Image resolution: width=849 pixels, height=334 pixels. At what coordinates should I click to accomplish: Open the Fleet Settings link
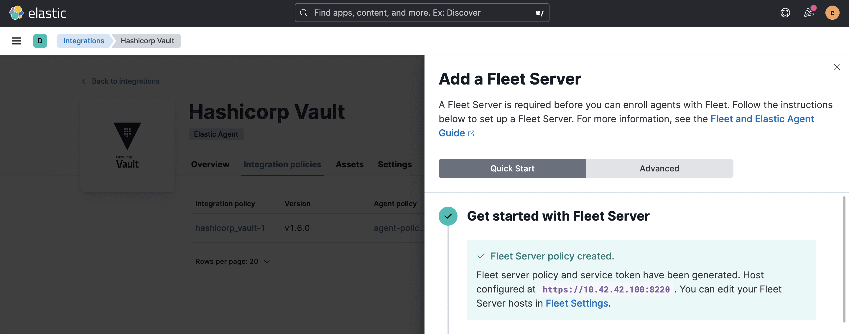(x=577, y=303)
